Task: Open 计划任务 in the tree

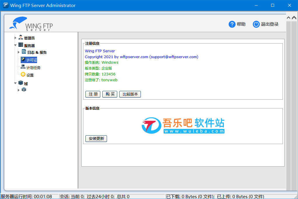Action: [34, 68]
